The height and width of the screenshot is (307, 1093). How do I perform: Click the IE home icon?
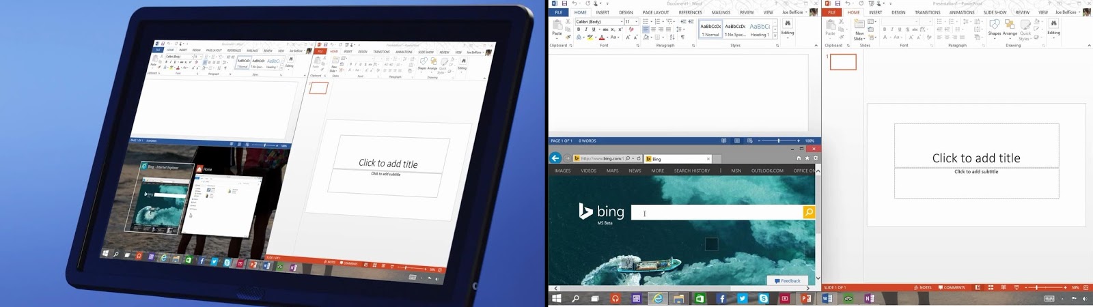coord(799,158)
